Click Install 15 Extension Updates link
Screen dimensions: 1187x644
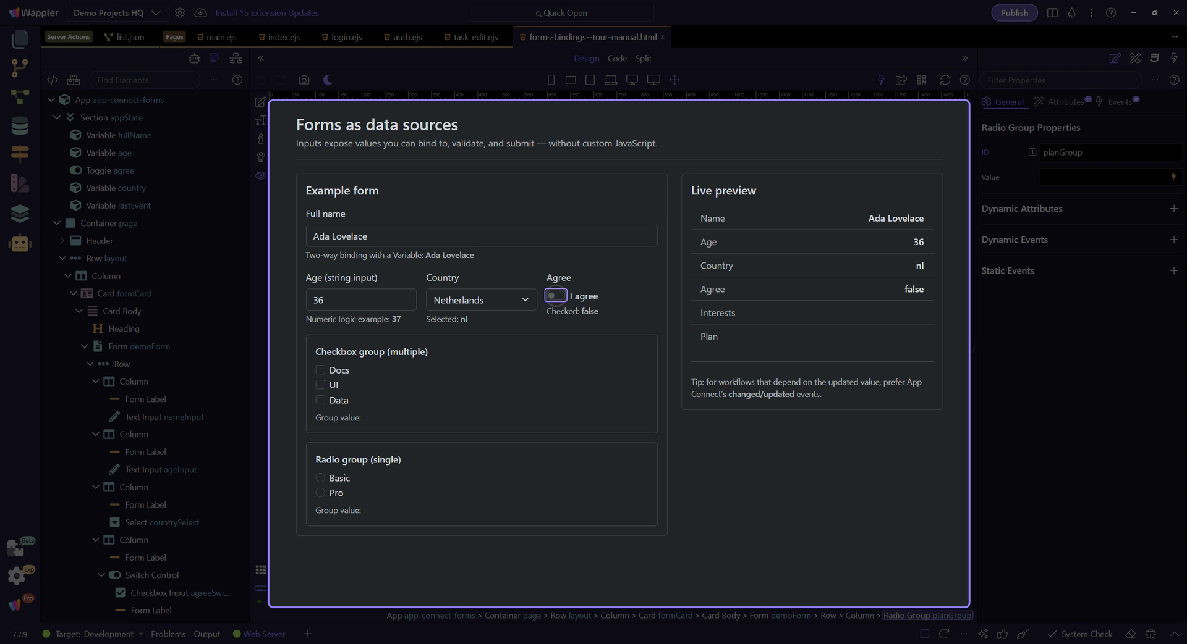click(266, 13)
